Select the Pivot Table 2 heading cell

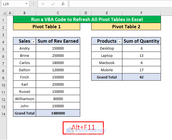coord(126,27)
